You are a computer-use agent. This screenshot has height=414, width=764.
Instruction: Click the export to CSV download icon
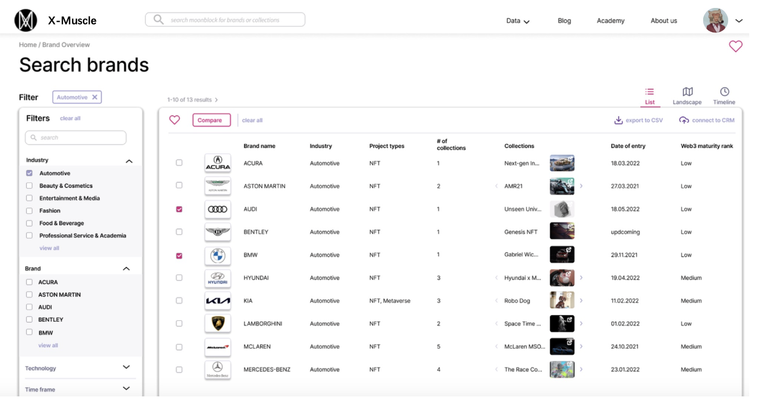[618, 120]
